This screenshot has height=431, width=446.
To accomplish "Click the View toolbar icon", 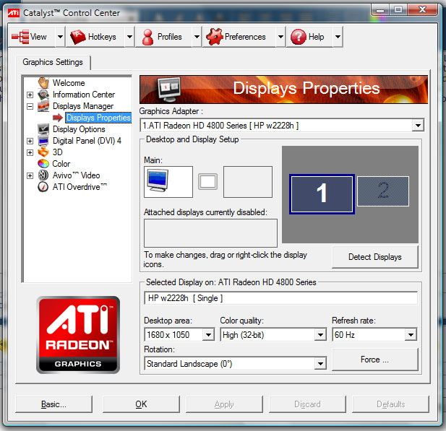I will click(x=20, y=37).
